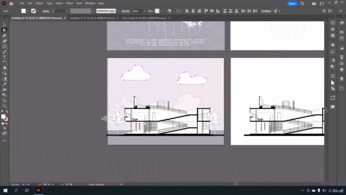The width and height of the screenshot is (346, 195).
Task: Click the Share button
Action: (292, 4)
